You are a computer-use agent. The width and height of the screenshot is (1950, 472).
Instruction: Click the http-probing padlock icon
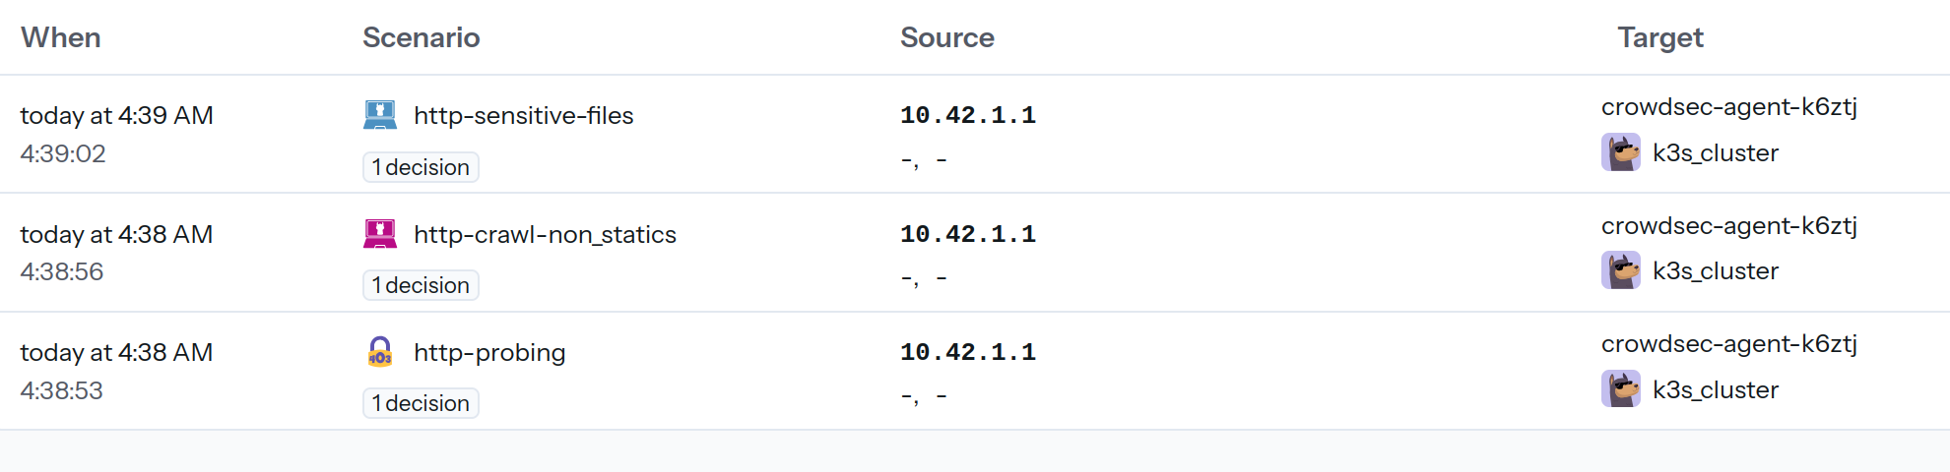click(x=380, y=352)
